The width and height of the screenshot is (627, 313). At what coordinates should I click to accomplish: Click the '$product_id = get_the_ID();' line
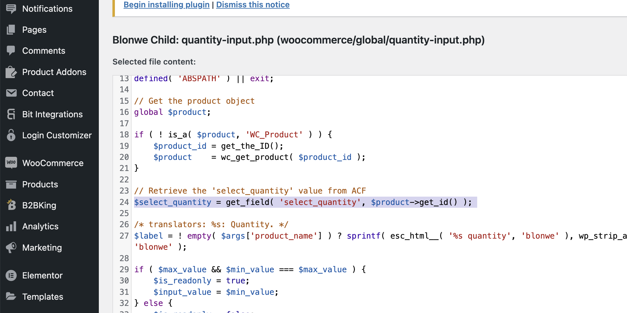click(218, 146)
